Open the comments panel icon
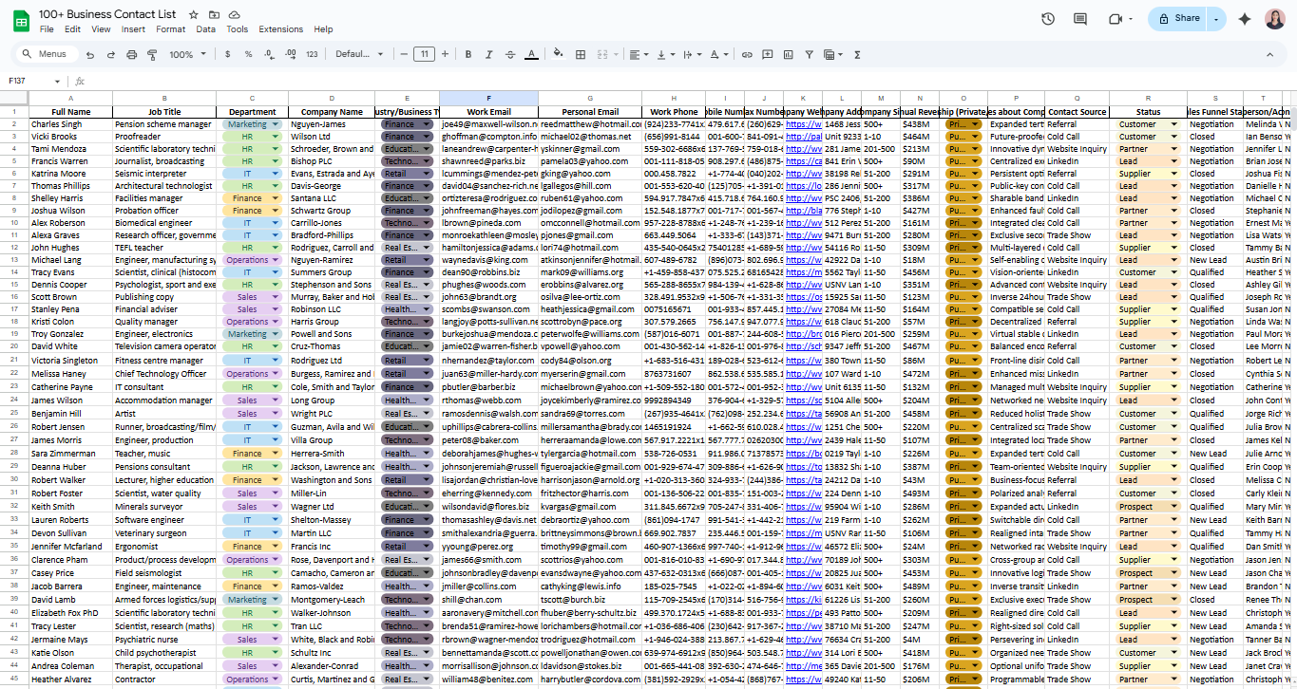The height and width of the screenshot is (689, 1297). [1080, 19]
